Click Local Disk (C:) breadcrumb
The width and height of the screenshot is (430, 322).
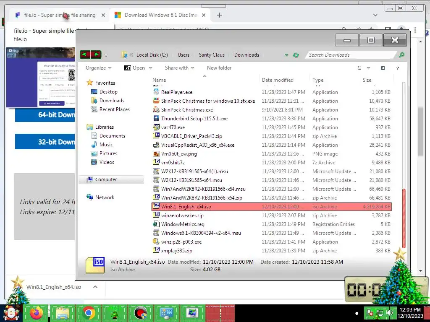[152, 55]
